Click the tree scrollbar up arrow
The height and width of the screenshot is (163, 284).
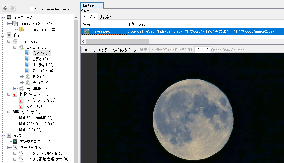click(x=76, y=18)
